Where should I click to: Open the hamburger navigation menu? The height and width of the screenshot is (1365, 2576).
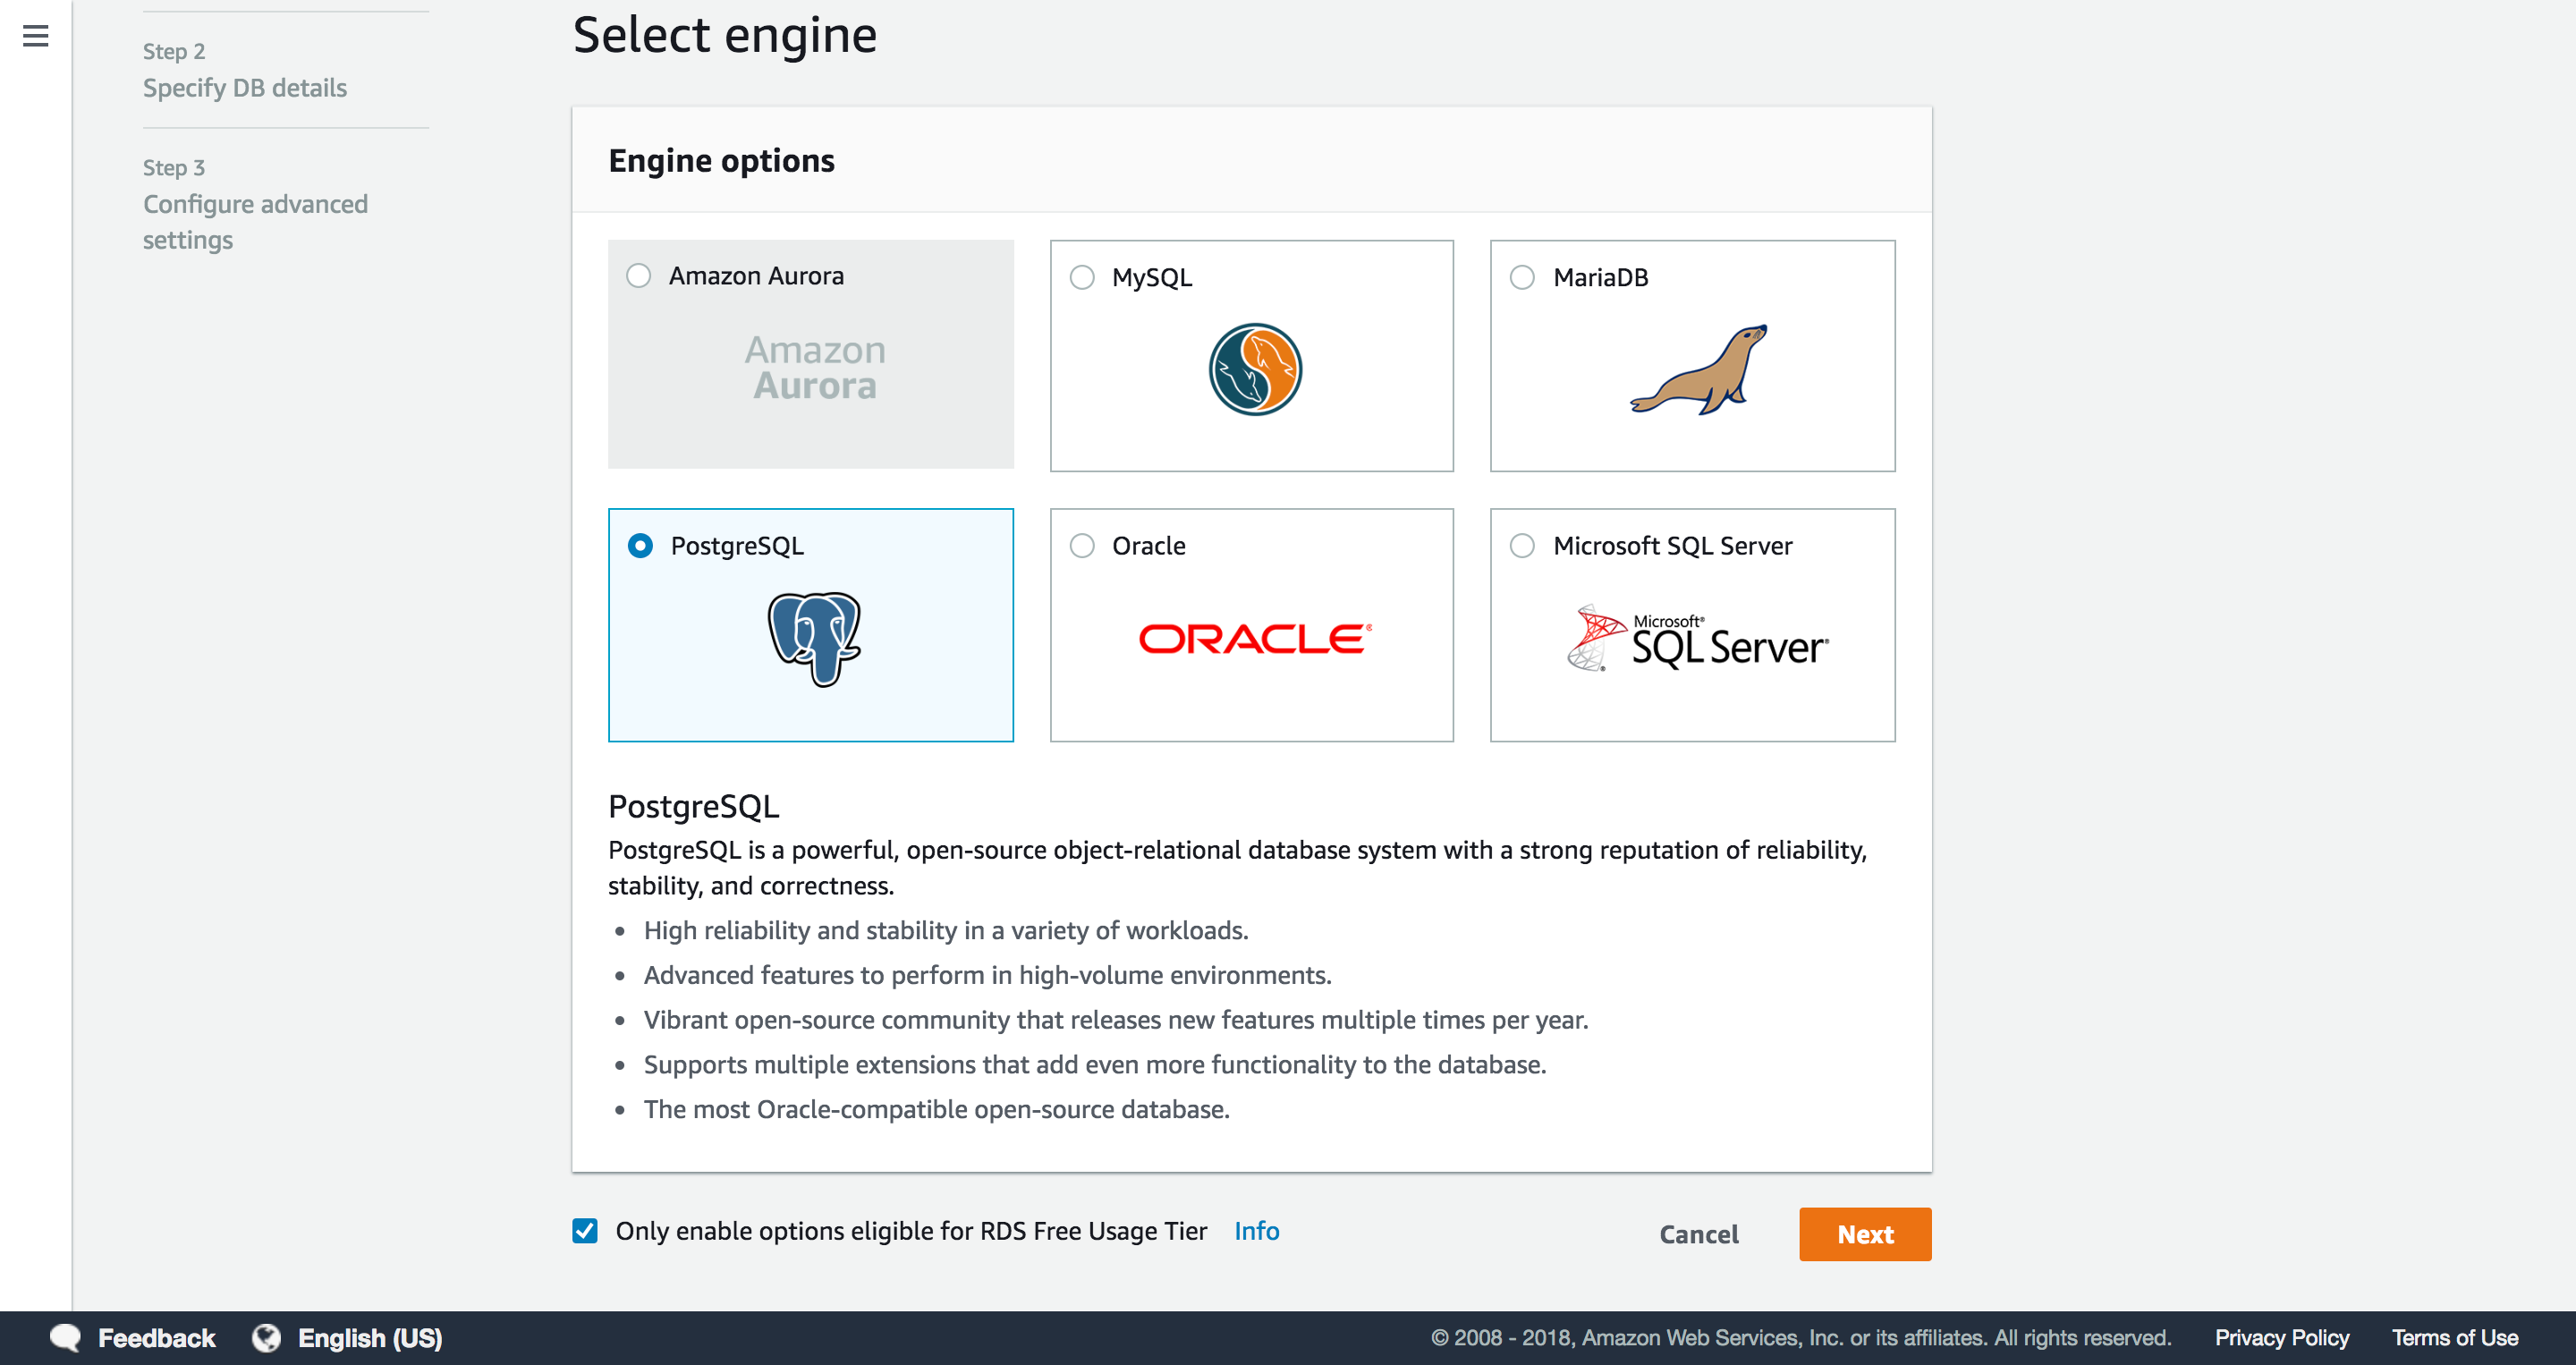click(36, 36)
